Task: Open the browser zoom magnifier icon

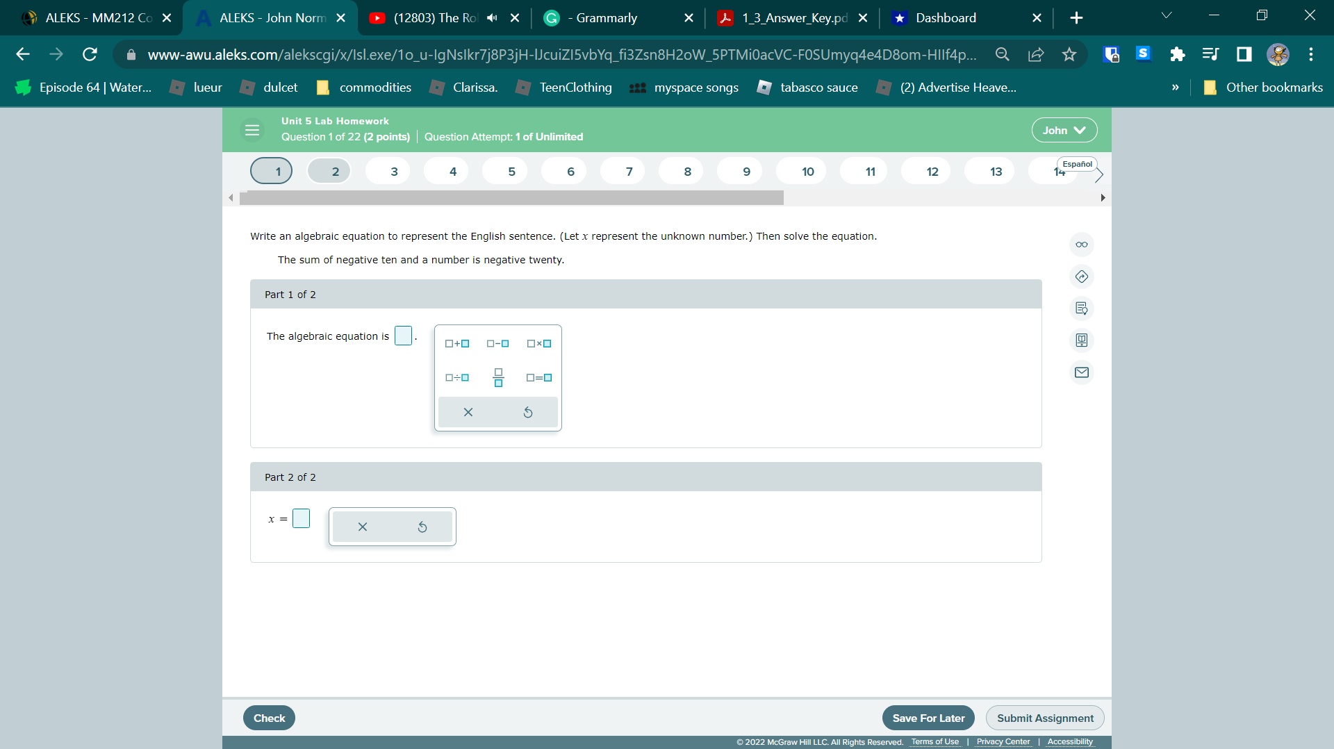Action: click(1003, 54)
